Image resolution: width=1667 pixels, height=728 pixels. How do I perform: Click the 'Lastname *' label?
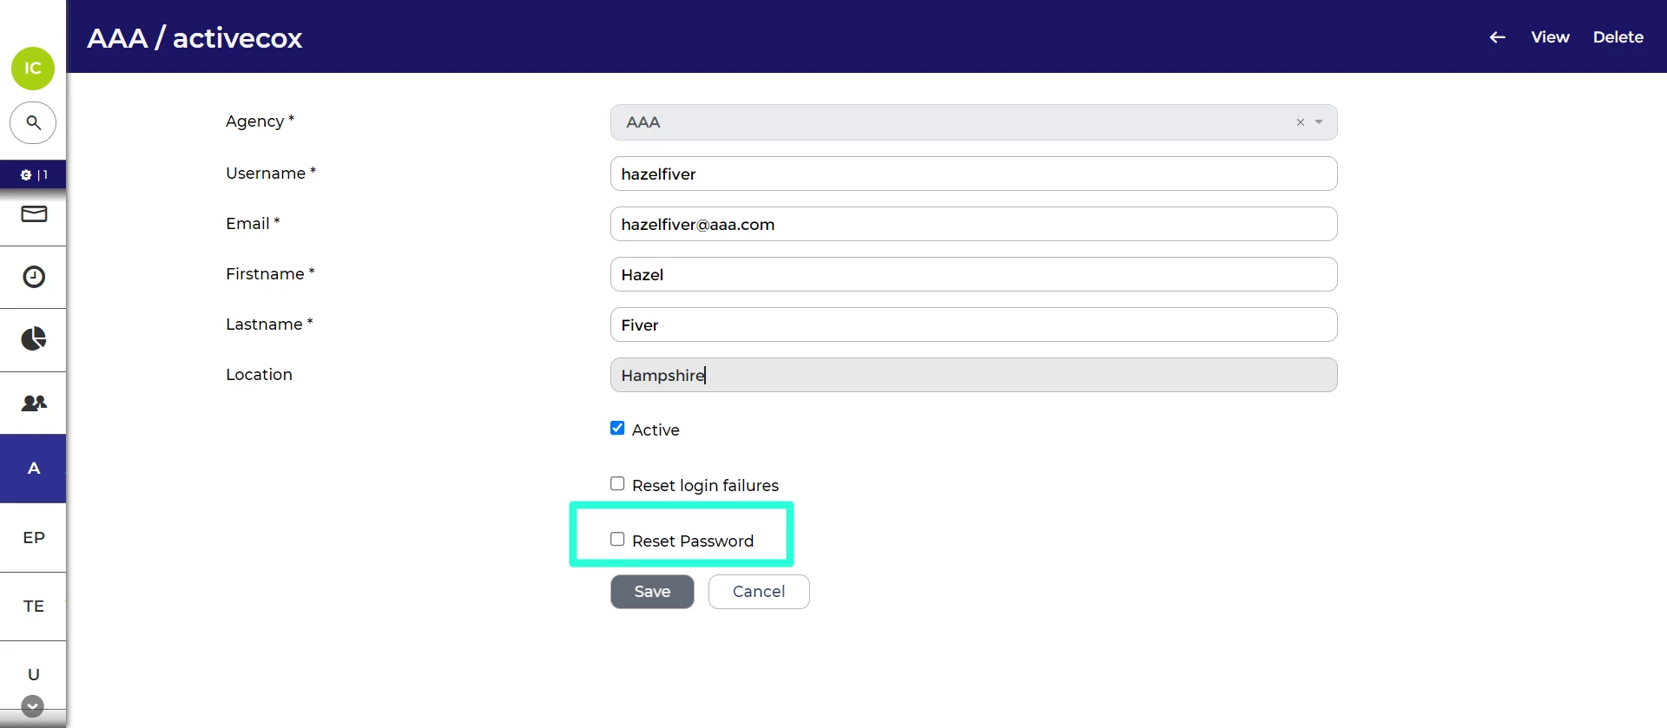point(269,325)
